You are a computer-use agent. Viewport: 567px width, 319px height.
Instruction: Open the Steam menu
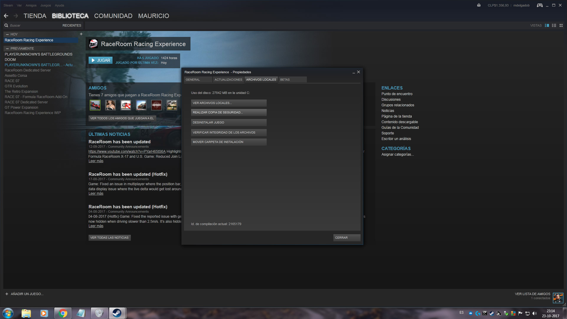coord(8,5)
